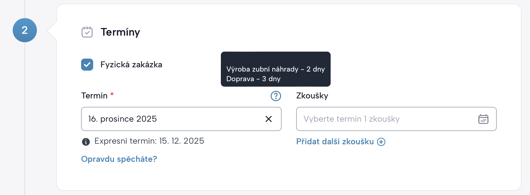Click the Výroba zubní náhrady tooltip line

click(x=275, y=69)
